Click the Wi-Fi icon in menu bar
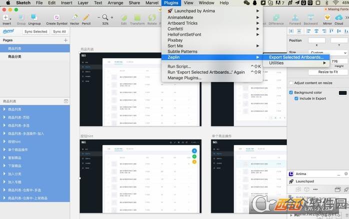This screenshot has height=219, width=349. pyautogui.click(x=335, y=3)
